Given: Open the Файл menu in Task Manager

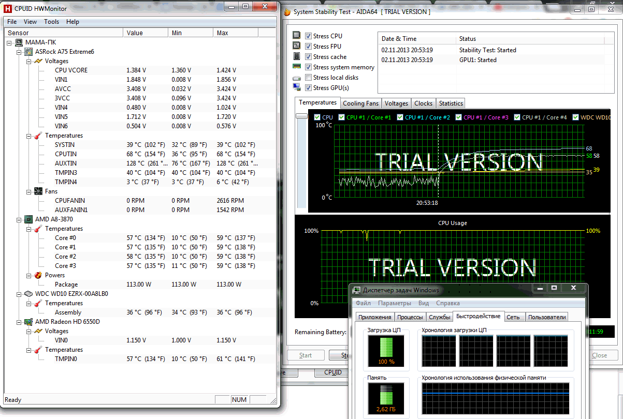Looking at the screenshot, I should pos(363,303).
